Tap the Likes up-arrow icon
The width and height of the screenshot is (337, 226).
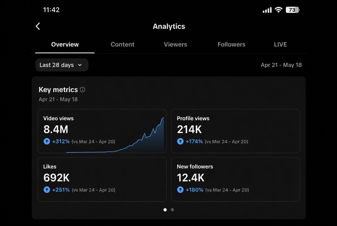(47, 190)
